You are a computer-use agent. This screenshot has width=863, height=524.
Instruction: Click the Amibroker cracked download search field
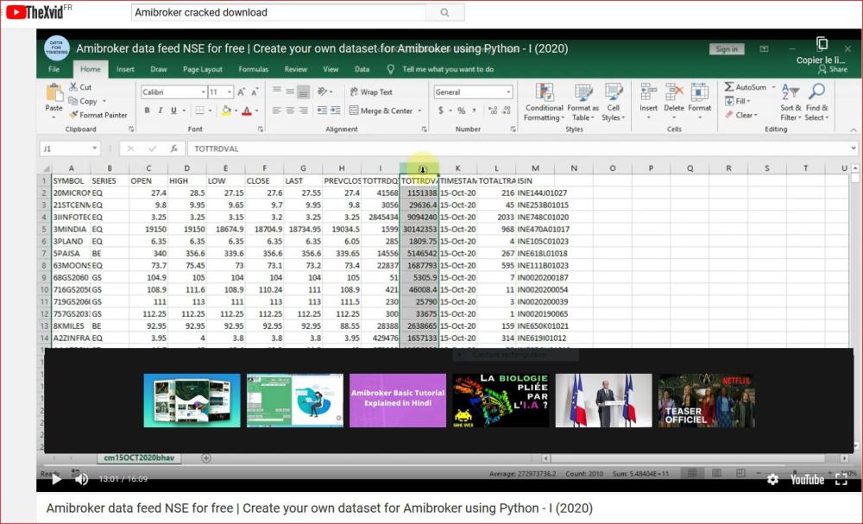(279, 13)
